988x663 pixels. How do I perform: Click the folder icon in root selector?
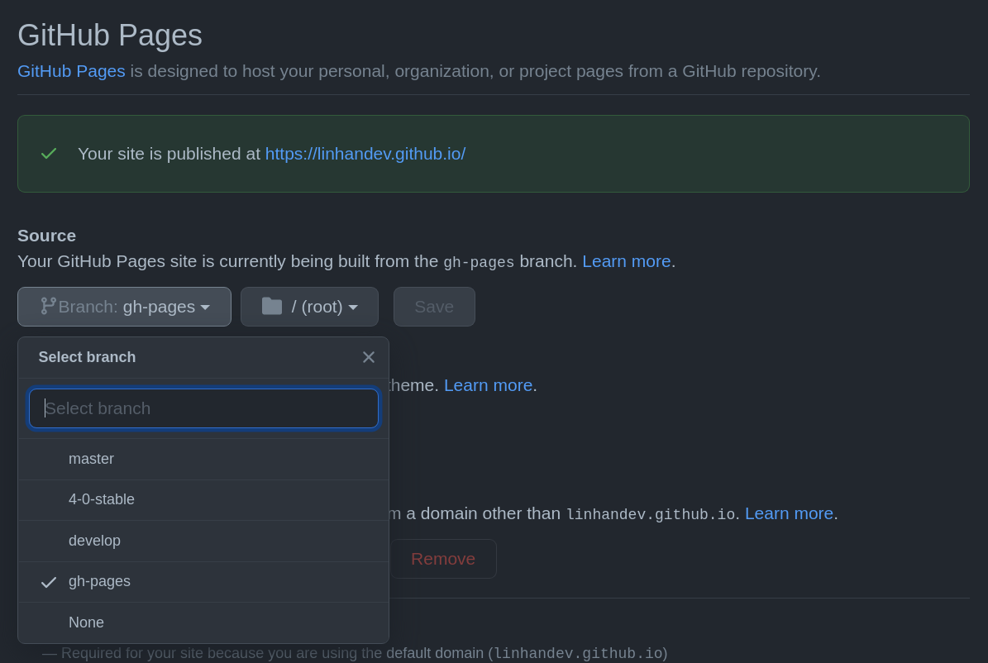[272, 307]
